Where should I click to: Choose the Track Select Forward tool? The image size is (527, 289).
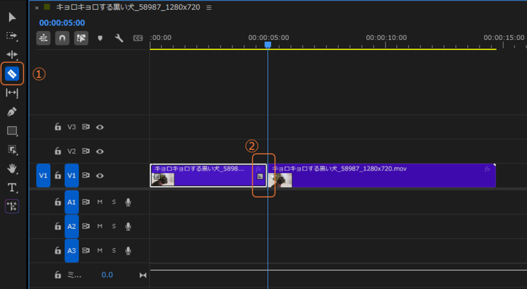tap(12, 36)
